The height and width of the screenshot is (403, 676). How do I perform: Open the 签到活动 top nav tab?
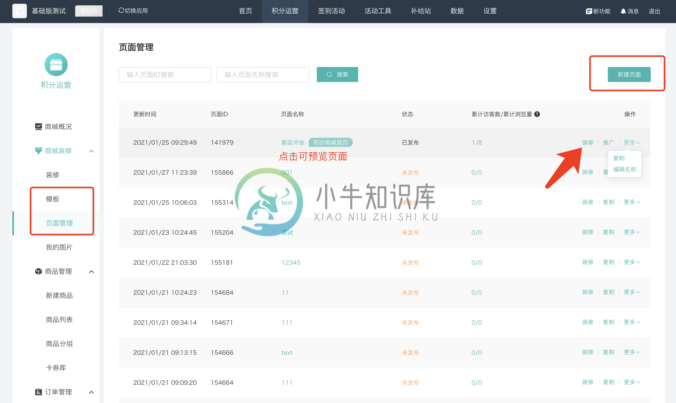(331, 11)
